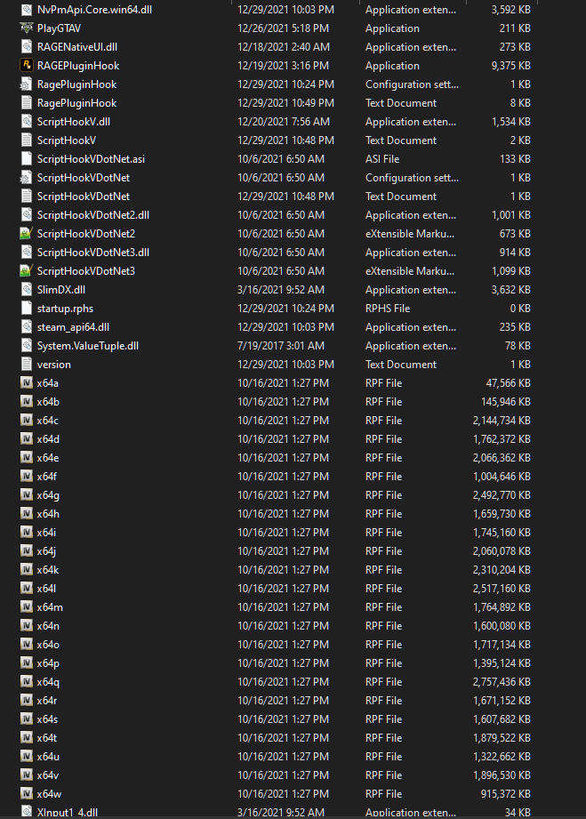This screenshot has width=586, height=819.
Task: Click the ScriptHookVDotNet2.dll file icon
Action: tap(26, 214)
